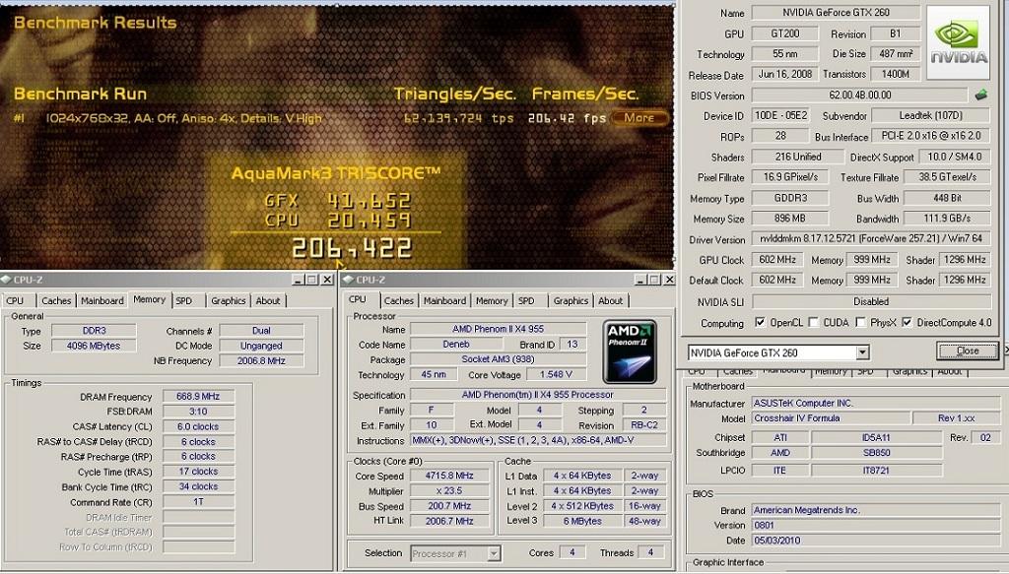Click the left CPU-Z title bar icon
The image size is (1009, 574).
[x=6, y=280]
